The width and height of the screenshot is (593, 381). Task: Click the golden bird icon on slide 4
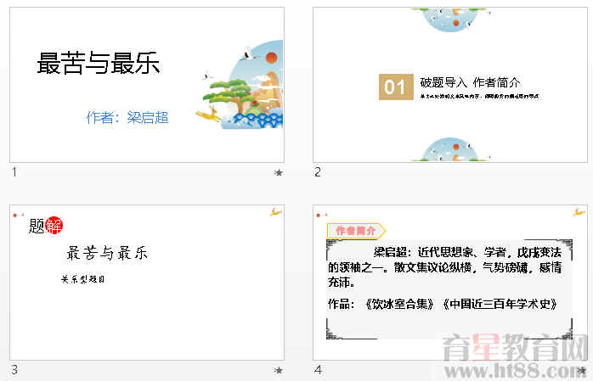(579, 212)
